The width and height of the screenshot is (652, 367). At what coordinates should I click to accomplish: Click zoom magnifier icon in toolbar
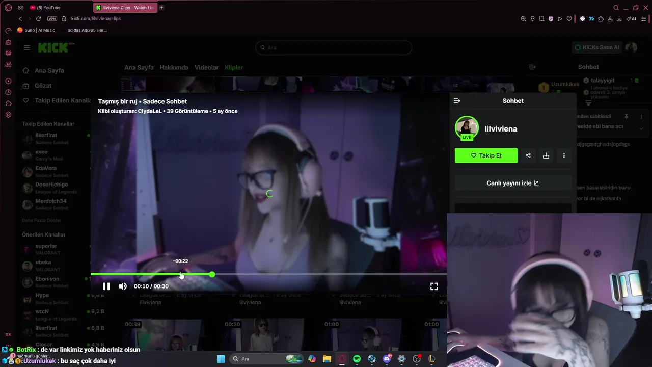tap(523, 19)
